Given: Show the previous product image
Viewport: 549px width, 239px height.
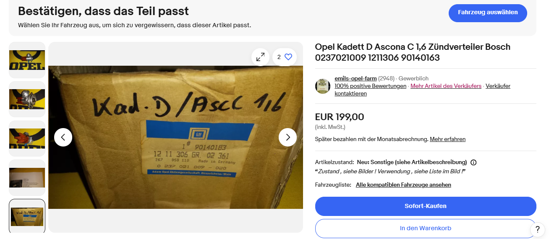Looking at the screenshot, I should click(x=63, y=137).
